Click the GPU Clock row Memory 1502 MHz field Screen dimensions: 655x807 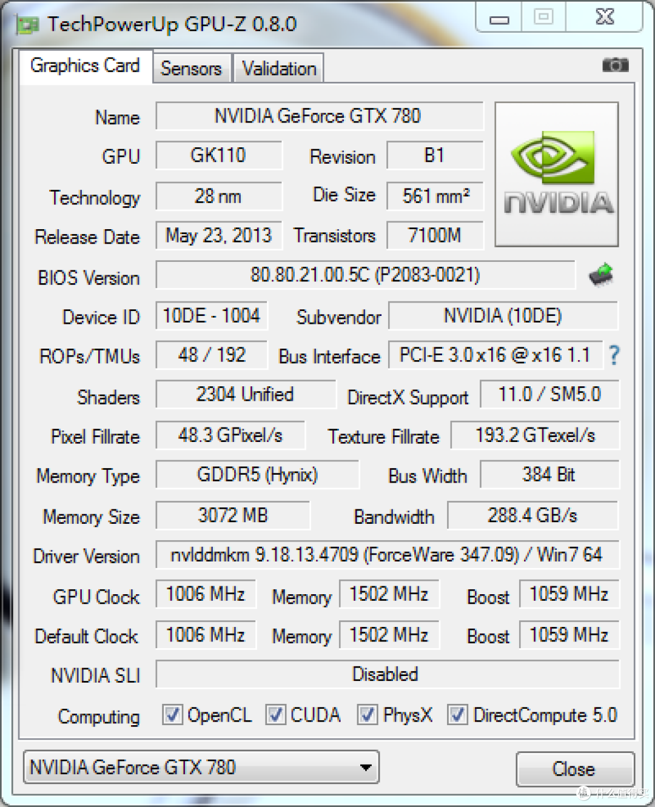[x=389, y=594]
